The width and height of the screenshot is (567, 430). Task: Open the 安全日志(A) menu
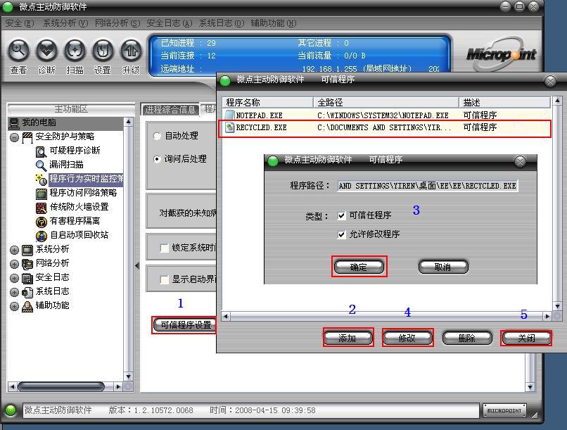click(x=170, y=23)
